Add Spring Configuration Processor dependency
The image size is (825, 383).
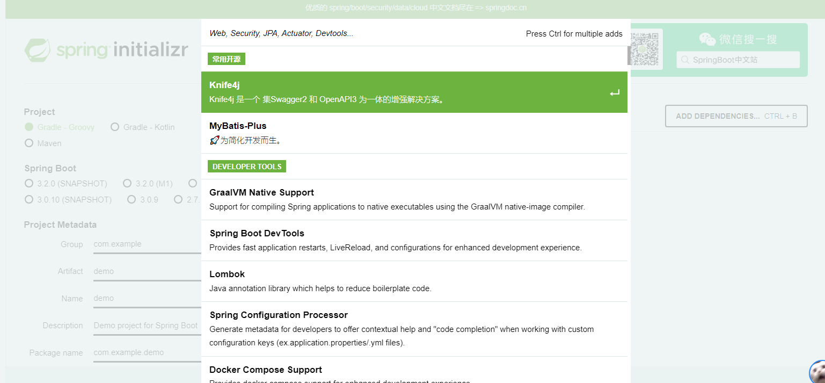point(414,329)
